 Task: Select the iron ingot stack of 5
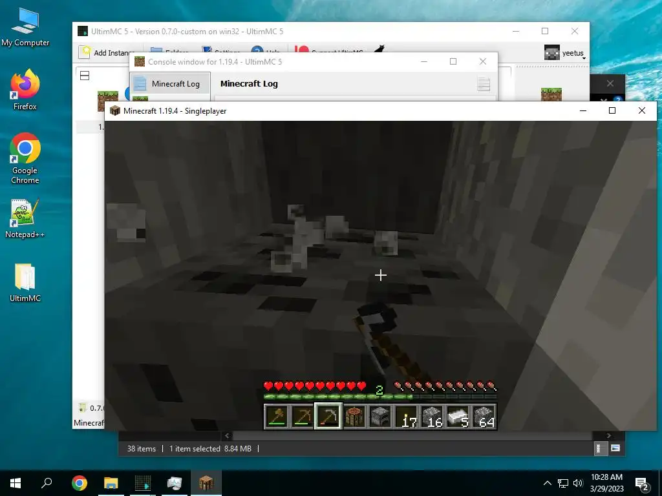(458, 417)
